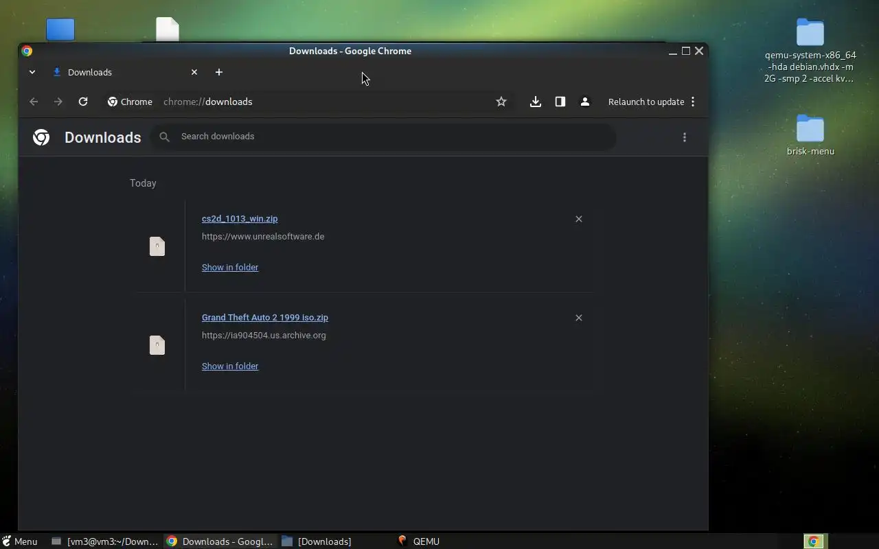
Task: Open the white document icon on desktop
Action: (x=168, y=29)
